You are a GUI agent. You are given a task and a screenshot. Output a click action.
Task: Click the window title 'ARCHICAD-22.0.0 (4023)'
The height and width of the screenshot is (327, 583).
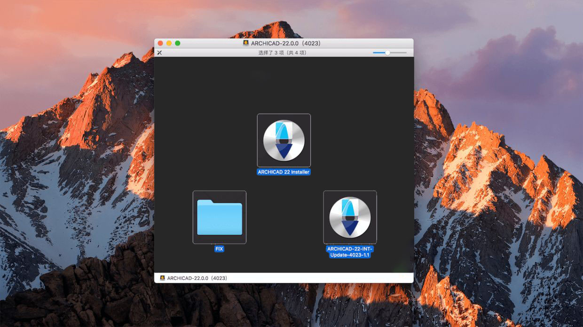click(286, 43)
